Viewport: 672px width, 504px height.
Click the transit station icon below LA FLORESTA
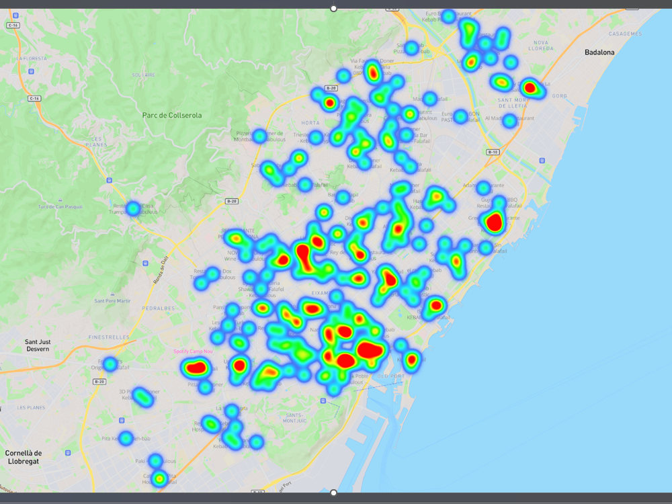(31, 72)
